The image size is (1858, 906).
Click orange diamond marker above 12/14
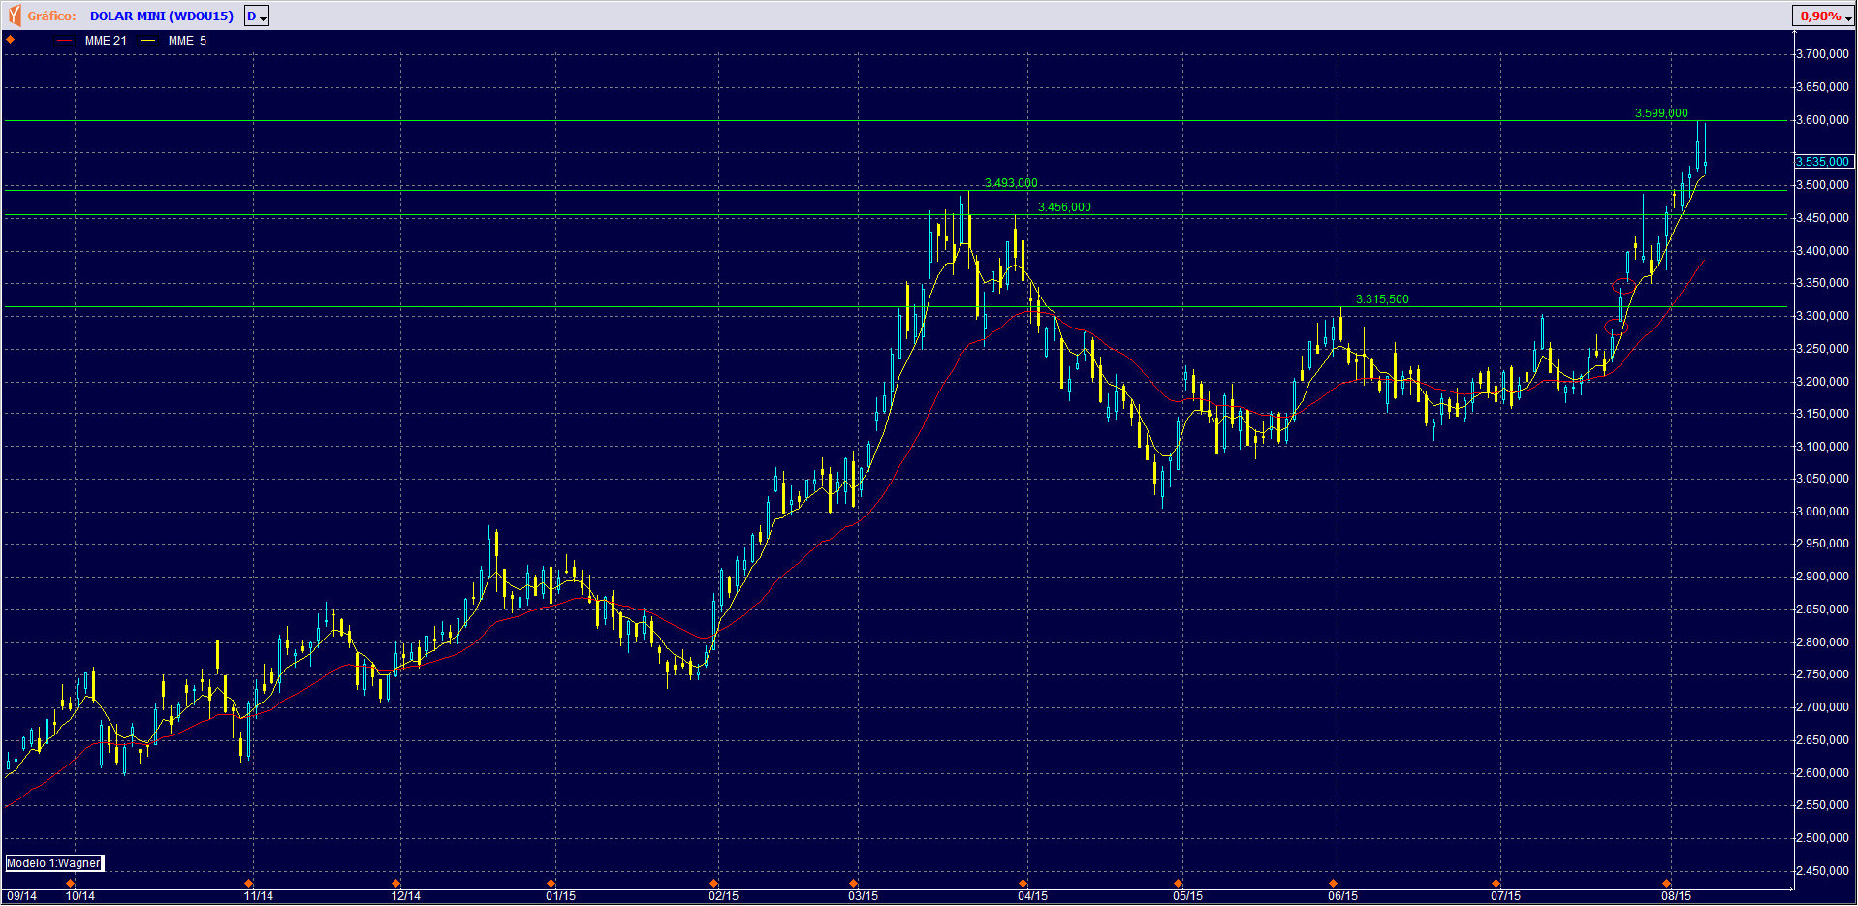tap(395, 883)
